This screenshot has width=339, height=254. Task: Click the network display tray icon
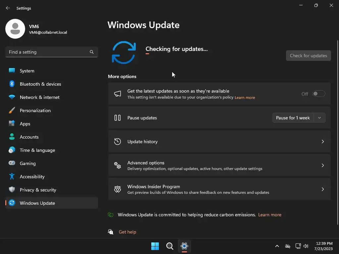pos(298,246)
